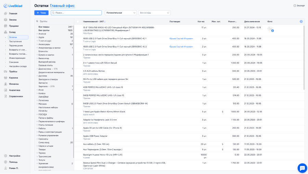Screen dimensions: 308x174
Task: Open supplier link for SmartBuy V-Cut 2 row
Action: tap(181, 47)
